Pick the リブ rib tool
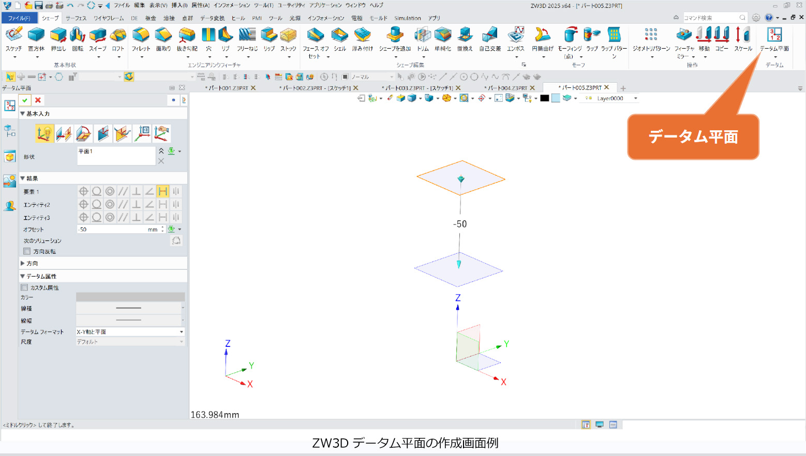The image size is (806, 456). [x=226, y=39]
